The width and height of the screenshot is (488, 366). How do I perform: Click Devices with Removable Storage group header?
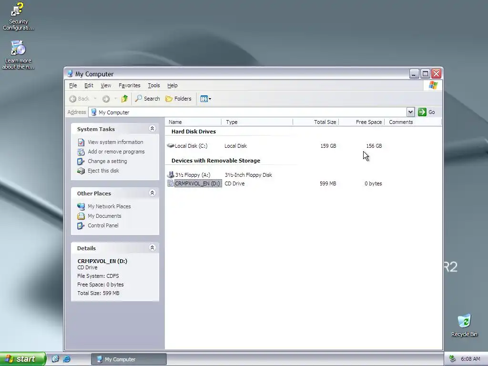216,161
